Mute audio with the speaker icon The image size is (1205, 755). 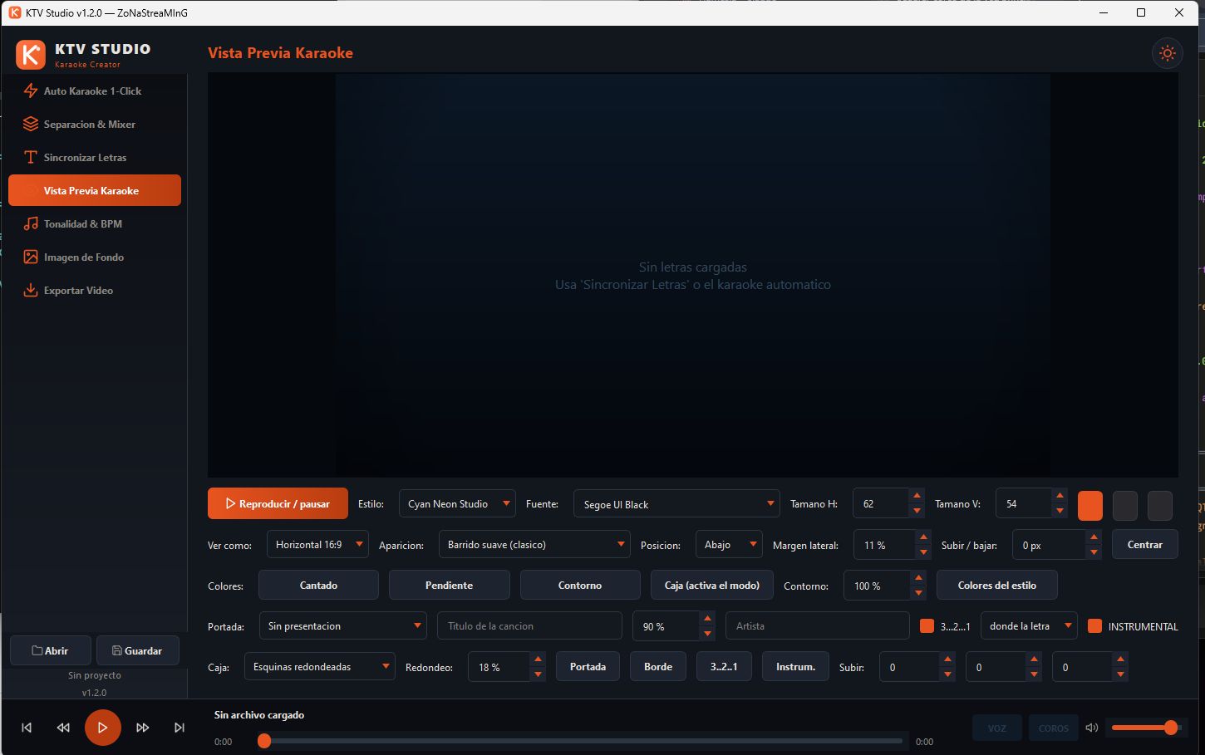click(1092, 728)
